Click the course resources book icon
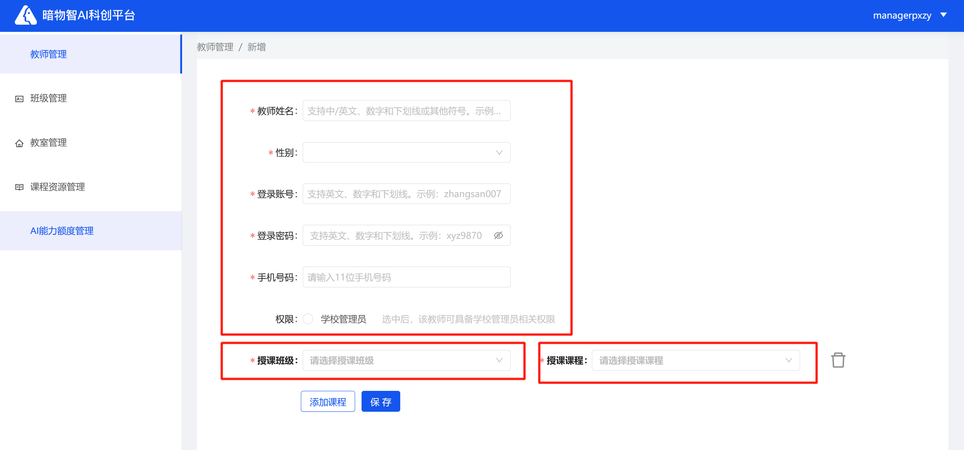Viewport: 964px width, 450px height. [x=19, y=187]
